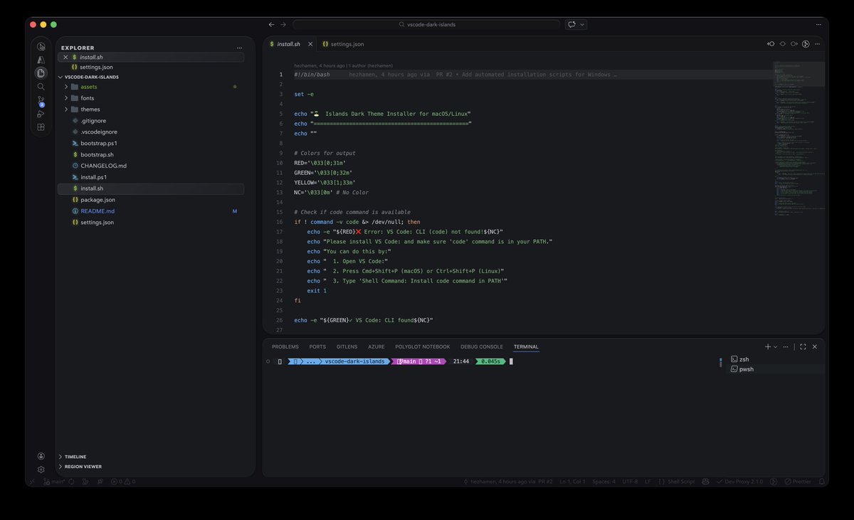The height and width of the screenshot is (520, 854).
Task: Open the CHANGELOG.md file
Action: pyautogui.click(x=151, y=166)
